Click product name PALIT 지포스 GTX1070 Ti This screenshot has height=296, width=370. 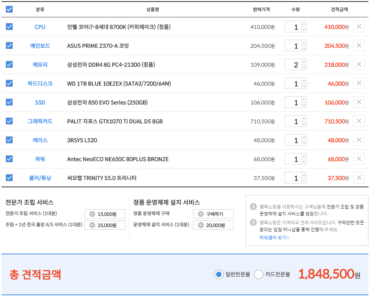(115, 121)
